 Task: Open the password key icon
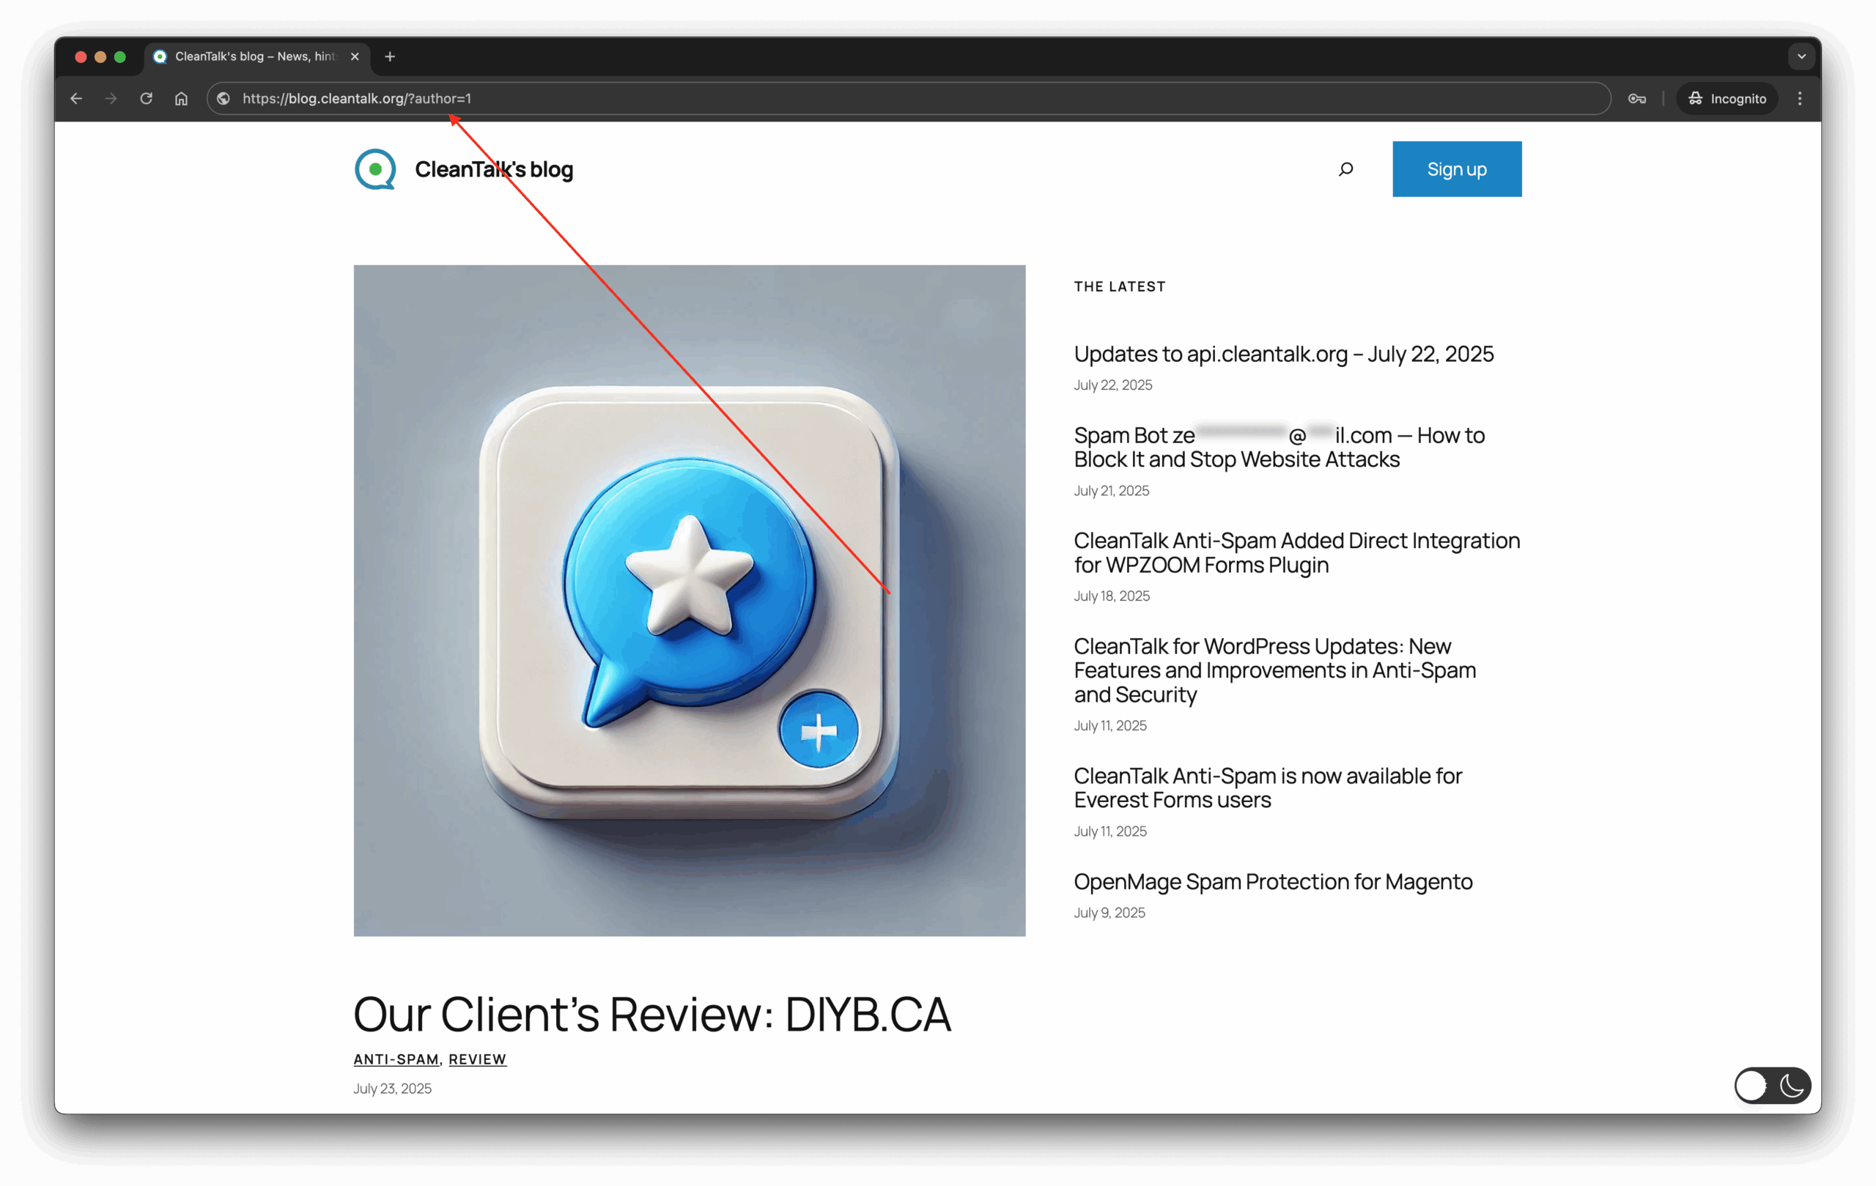click(1637, 99)
